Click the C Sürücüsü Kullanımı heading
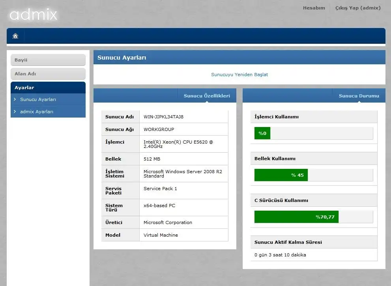 coord(281,200)
